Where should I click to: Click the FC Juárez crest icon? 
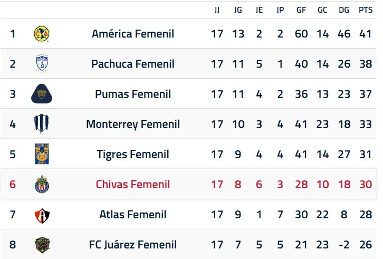42,245
